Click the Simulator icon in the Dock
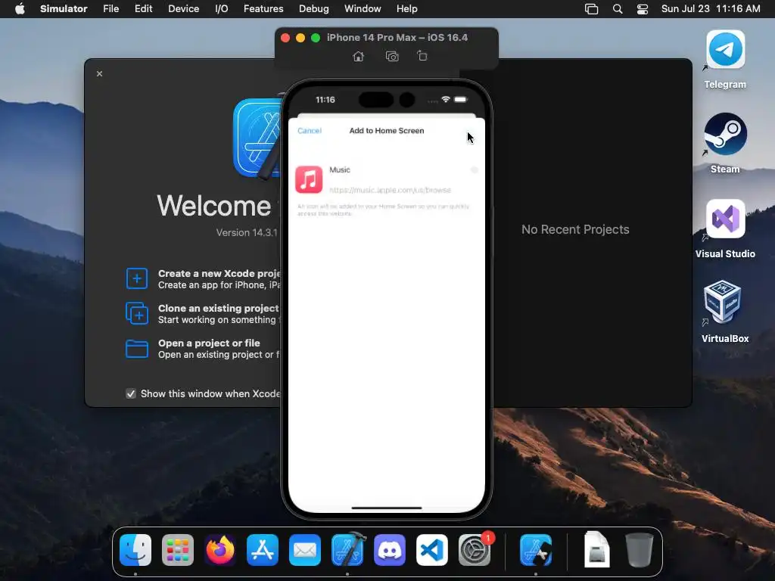 point(536,550)
